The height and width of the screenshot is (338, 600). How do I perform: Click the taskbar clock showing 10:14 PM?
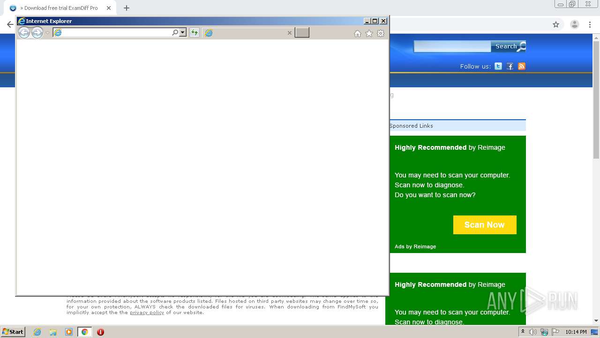tap(576, 332)
